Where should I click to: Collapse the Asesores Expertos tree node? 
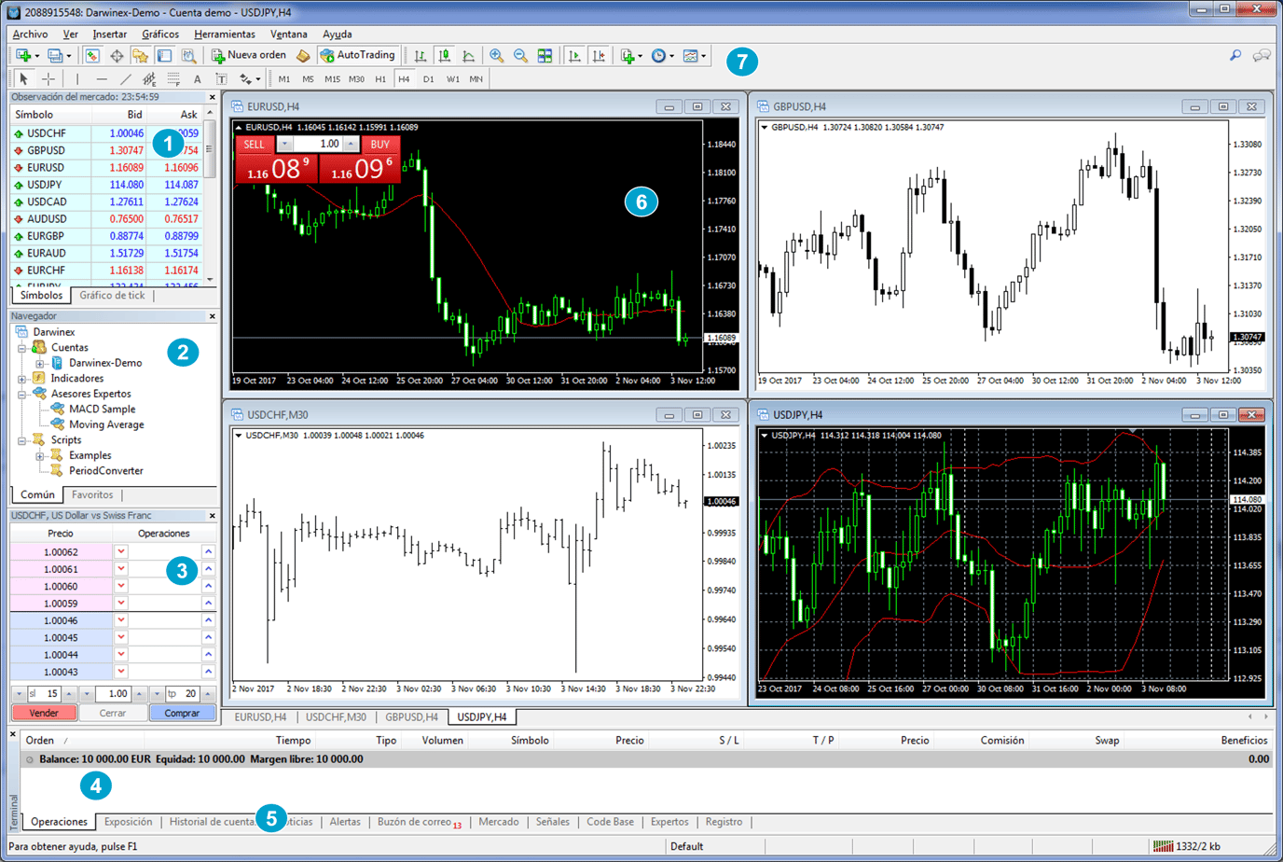click(x=21, y=394)
